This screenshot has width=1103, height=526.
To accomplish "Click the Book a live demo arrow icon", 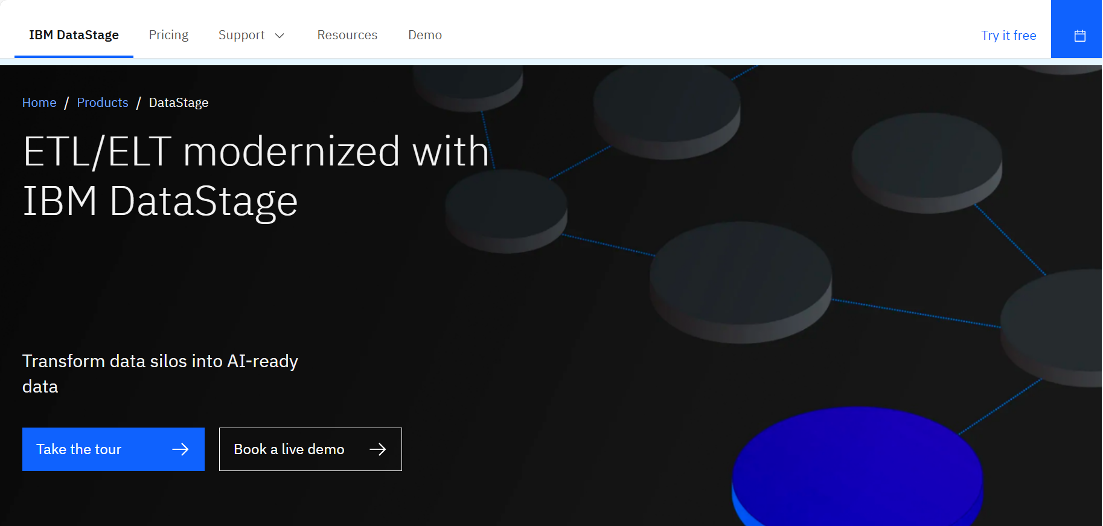I will [377, 449].
